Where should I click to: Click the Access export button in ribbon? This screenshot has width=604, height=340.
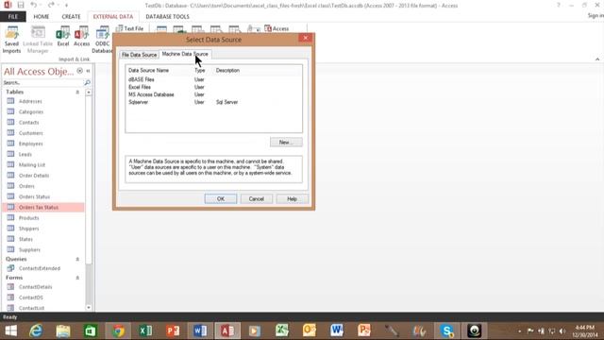coord(277,28)
